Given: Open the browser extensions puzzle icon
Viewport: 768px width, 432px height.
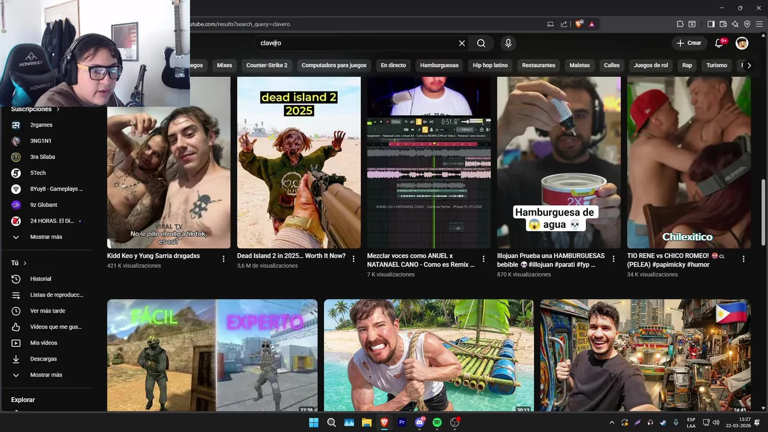Looking at the screenshot, I should (680, 24).
